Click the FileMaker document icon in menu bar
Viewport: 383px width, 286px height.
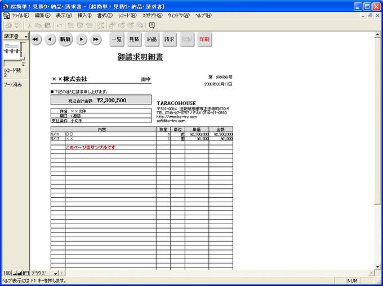click(x=6, y=16)
